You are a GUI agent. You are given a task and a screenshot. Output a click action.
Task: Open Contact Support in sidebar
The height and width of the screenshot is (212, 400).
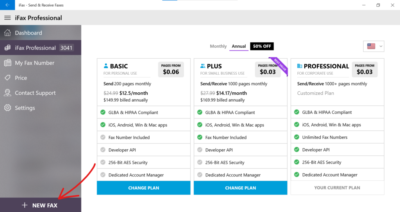tap(41, 93)
